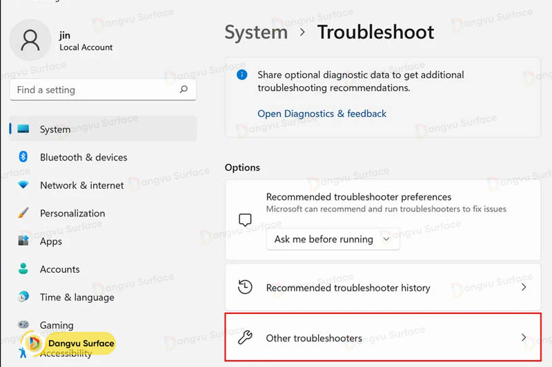
Task: Click Recommended troubleshooter preferences heading text
Action: (x=358, y=197)
